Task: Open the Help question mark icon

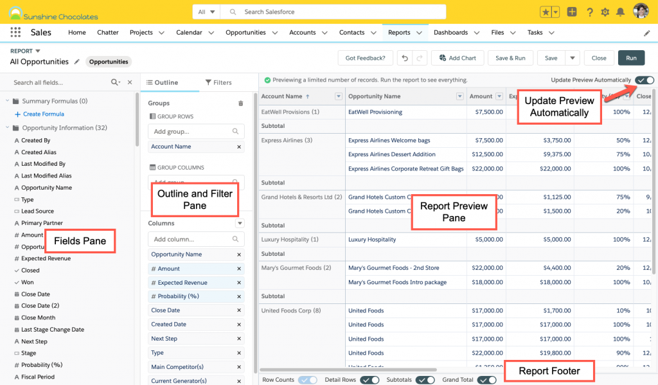Action: (x=590, y=12)
